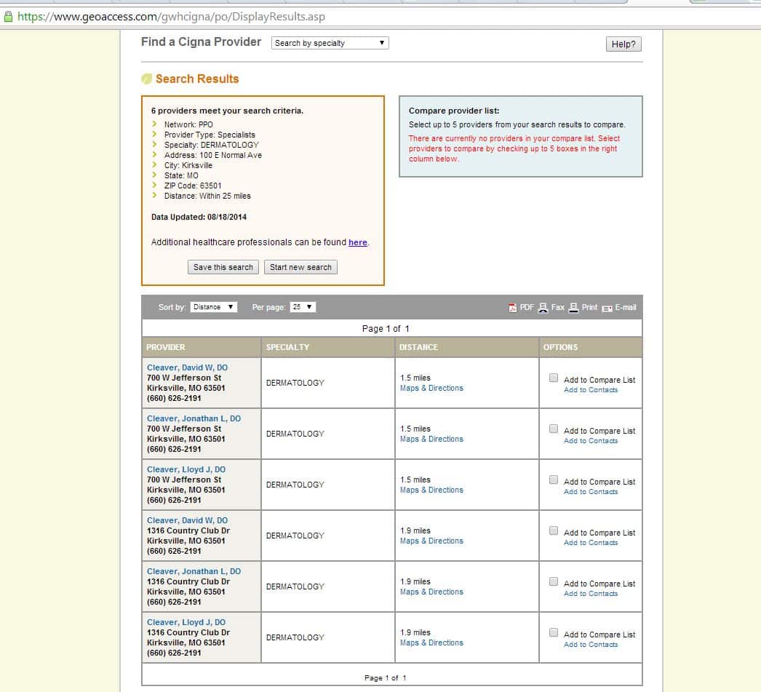Click 'Network: PPO' criteria line
The image size is (761, 692).
(188, 124)
